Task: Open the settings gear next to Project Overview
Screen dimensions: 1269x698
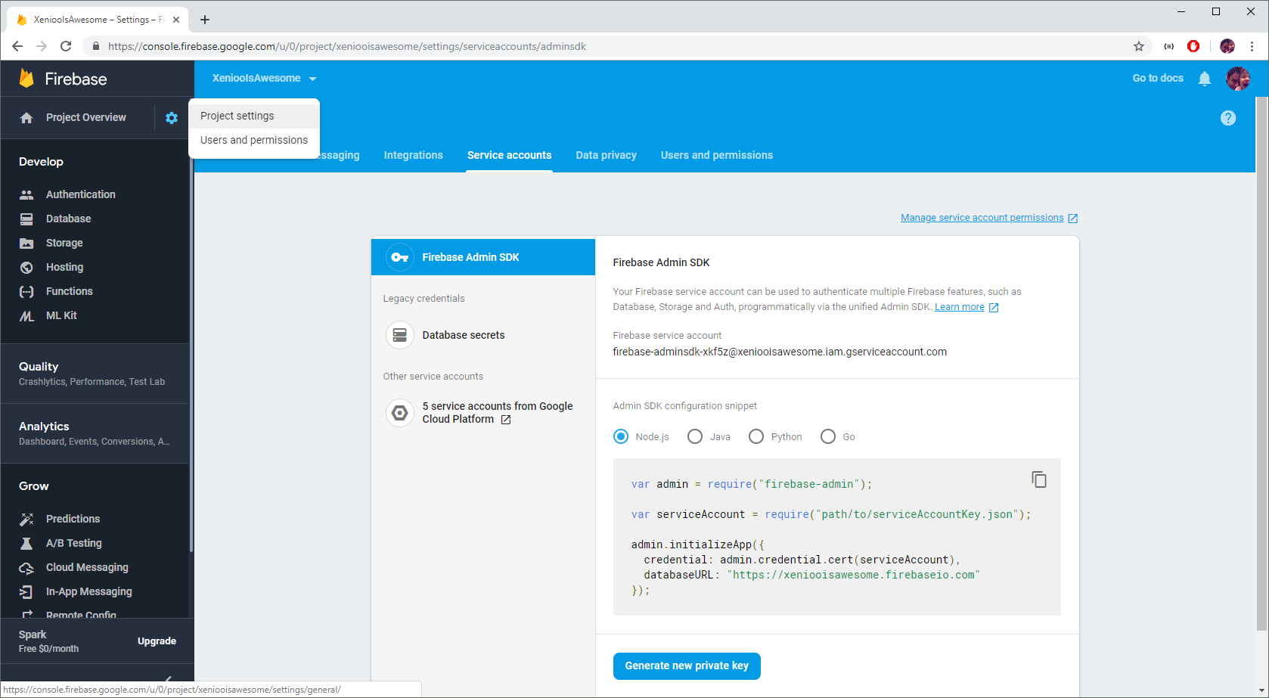Action: click(172, 118)
